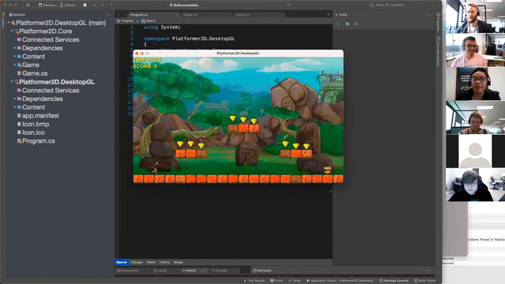Click the step out debug button
505x284 pixels.
(x=111, y=6)
